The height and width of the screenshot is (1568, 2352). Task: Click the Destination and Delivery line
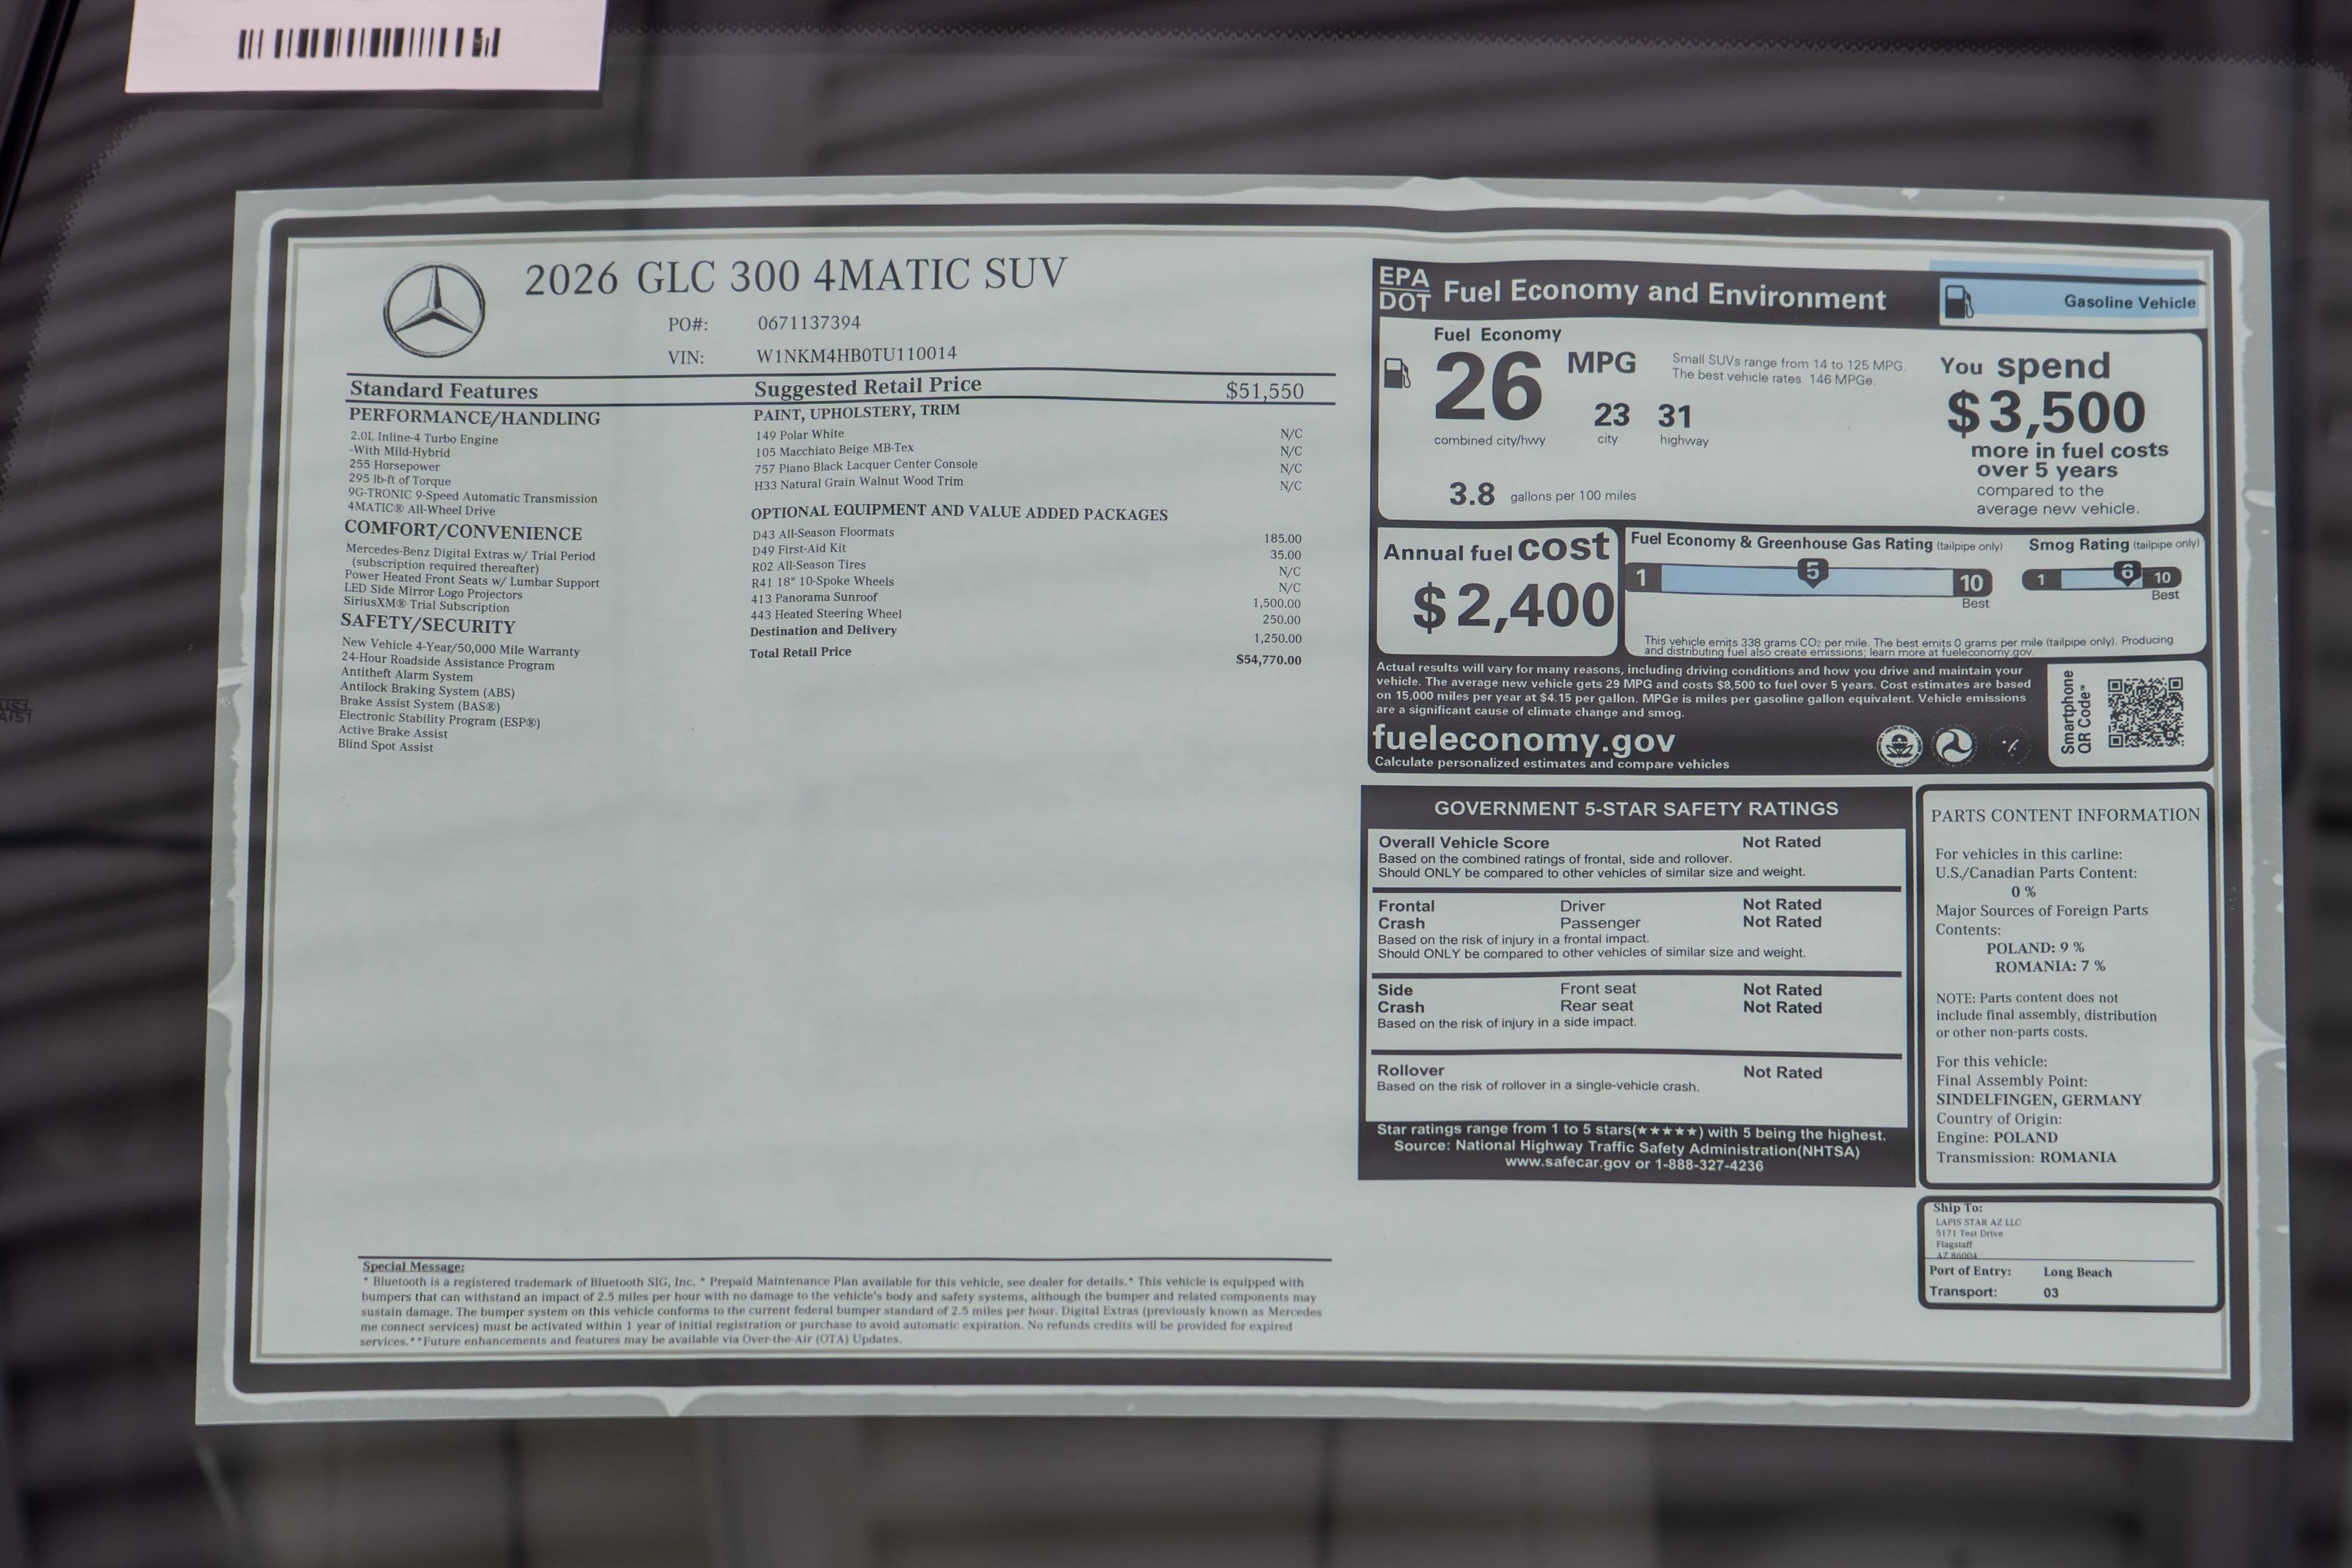point(823,631)
